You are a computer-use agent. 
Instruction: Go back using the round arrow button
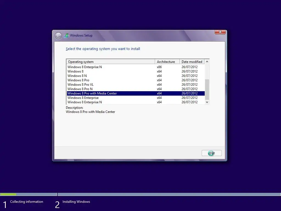58,36
